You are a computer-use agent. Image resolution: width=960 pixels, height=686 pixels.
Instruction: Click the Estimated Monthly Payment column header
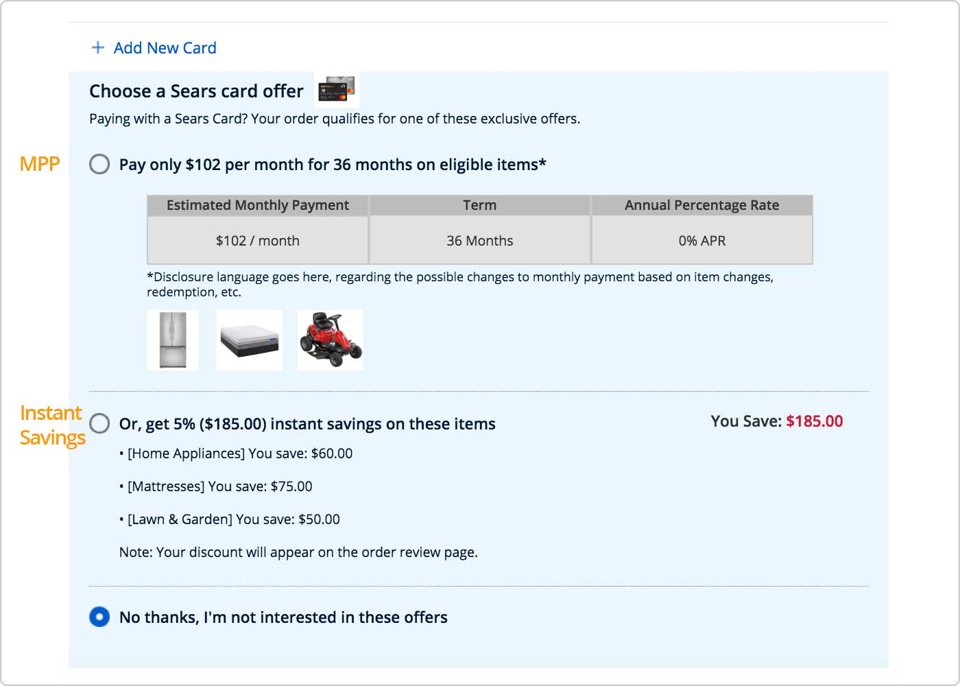click(258, 205)
